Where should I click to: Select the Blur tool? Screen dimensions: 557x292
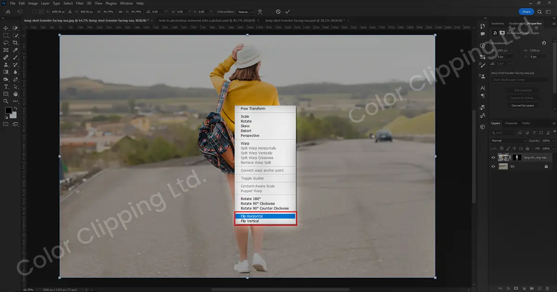tap(15, 72)
